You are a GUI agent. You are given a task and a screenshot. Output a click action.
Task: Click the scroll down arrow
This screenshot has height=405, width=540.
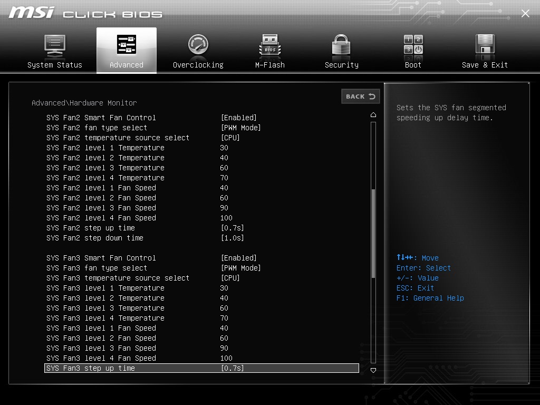[x=373, y=370]
